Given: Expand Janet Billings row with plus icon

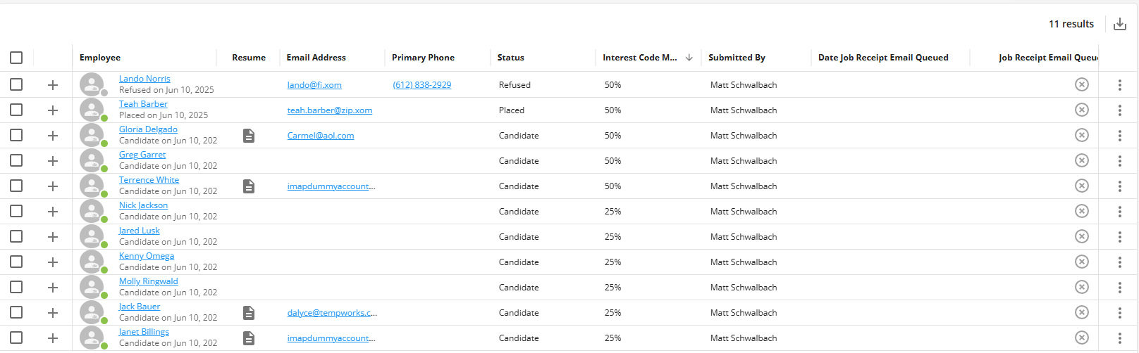Looking at the screenshot, I should pos(53,338).
